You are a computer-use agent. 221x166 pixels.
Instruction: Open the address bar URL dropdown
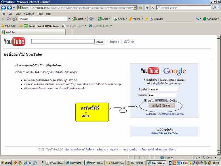135,7
